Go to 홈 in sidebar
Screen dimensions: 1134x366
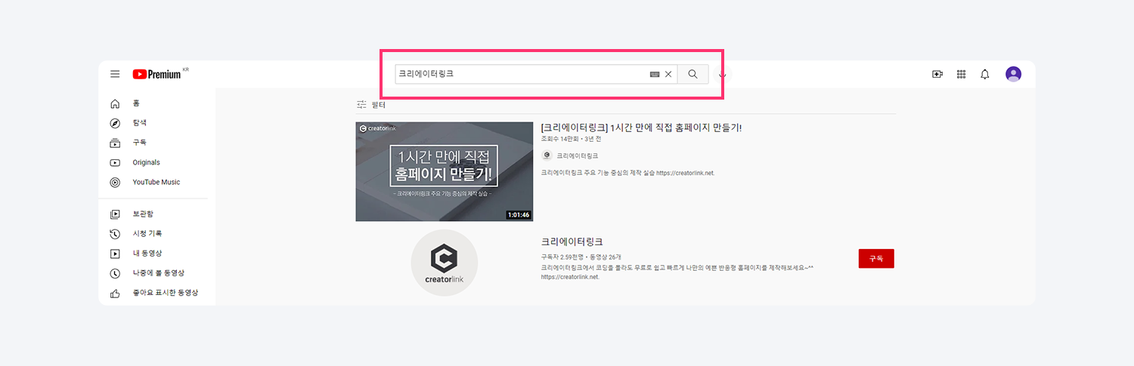(136, 103)
